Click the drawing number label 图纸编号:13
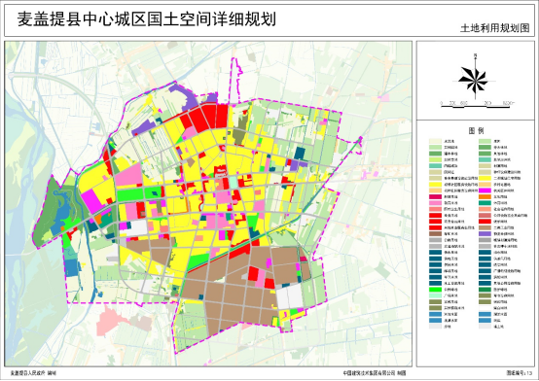 [x=520, y=372]
